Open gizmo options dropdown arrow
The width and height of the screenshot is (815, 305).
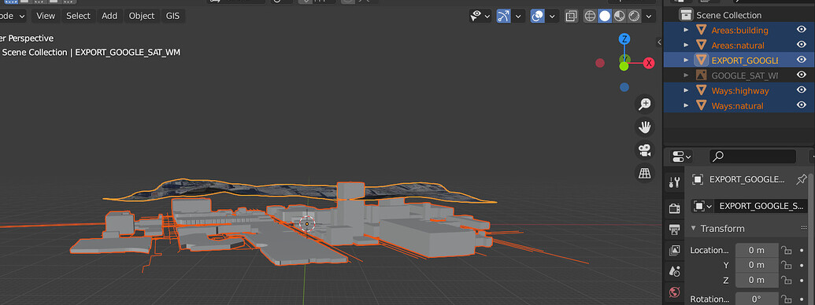tap(518, 16)
